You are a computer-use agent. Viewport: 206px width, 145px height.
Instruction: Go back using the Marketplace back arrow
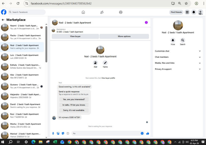tap(3, 20)
